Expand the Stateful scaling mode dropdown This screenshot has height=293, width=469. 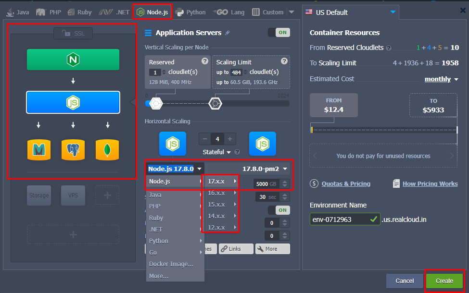tap(218, 152)
